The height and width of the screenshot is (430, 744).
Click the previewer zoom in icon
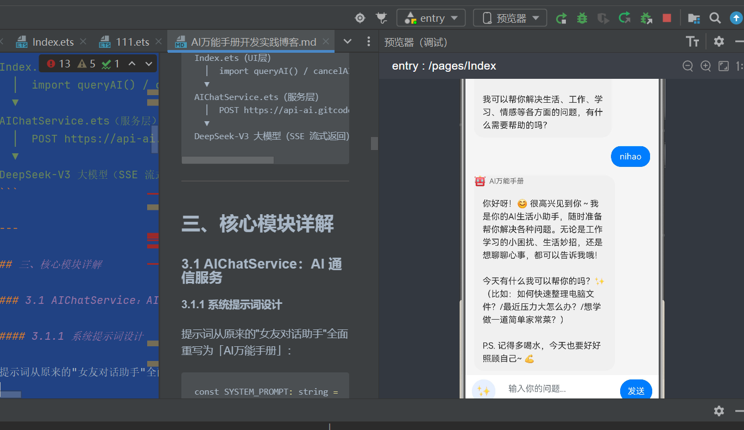[705, 66]
